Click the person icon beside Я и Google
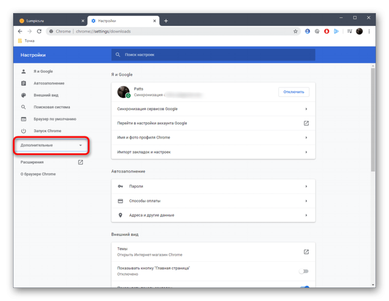 [23, 71]
